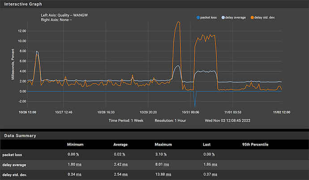Toggle the delay average legend entry
This screenshot has height=180, width=309.
pyautogui.click(x=233, y=17)
